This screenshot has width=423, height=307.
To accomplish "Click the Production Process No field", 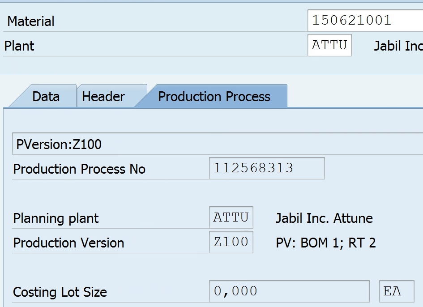I will pos(267,168).
